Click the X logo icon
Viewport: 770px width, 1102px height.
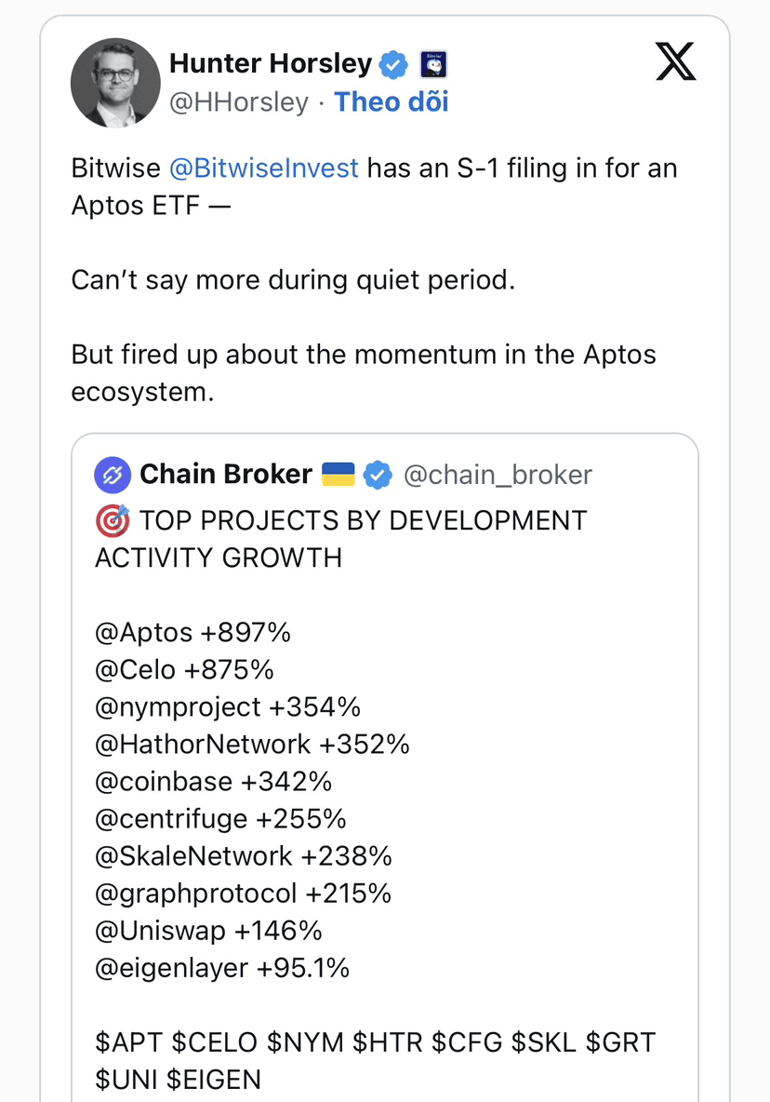click(x=676, y=61)
